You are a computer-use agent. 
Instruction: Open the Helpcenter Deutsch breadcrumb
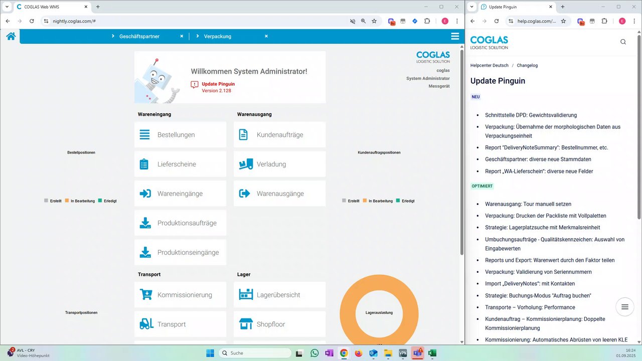coord(489,65)
